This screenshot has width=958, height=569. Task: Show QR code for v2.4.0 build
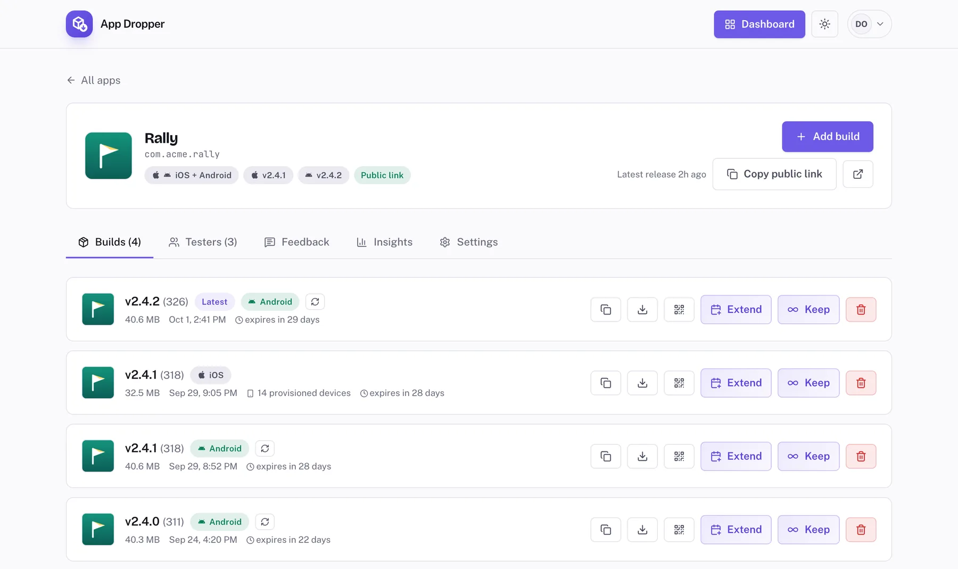click(679, 530)
